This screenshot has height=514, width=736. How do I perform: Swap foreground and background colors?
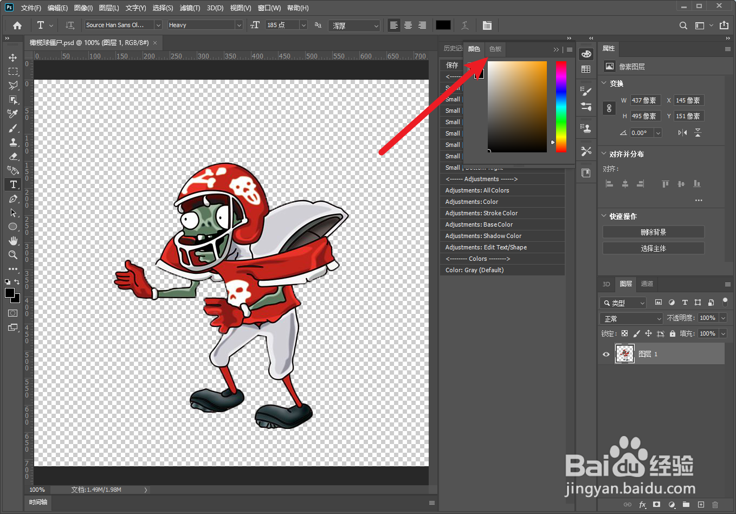(x=17, y=281)
